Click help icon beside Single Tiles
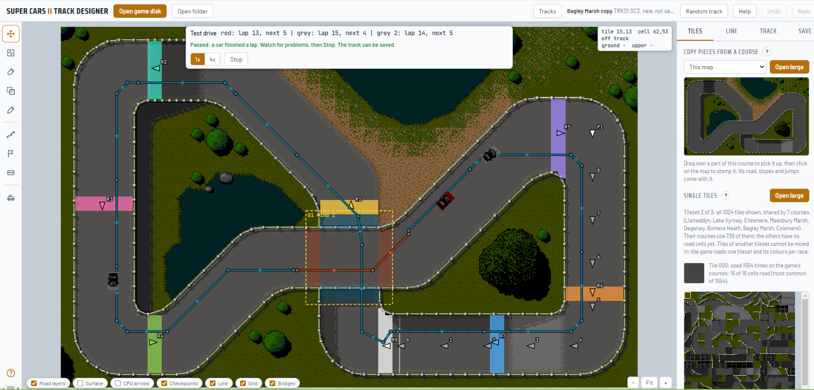Image resolution: width=814 pixels, height=390 pixels. coord(726,196)
